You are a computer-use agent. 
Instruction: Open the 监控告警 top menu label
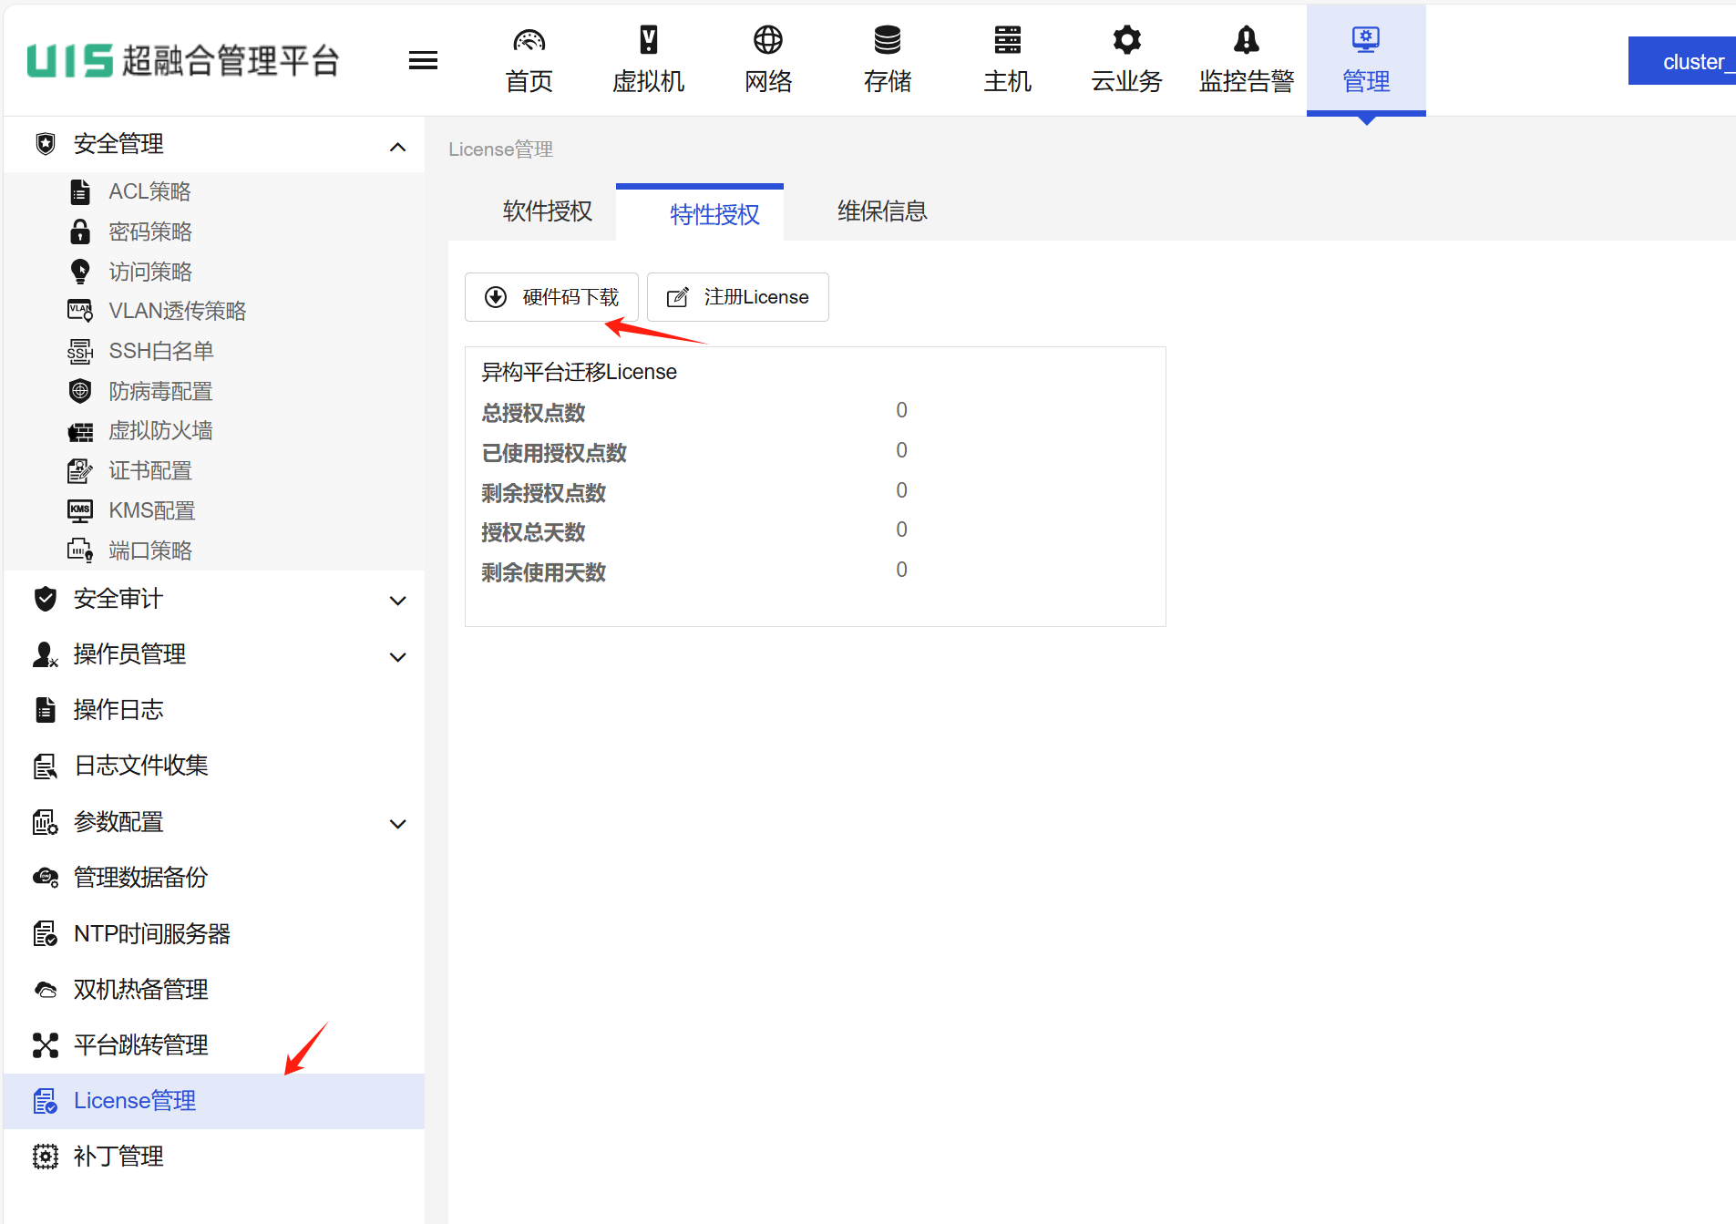[1246, 82]
